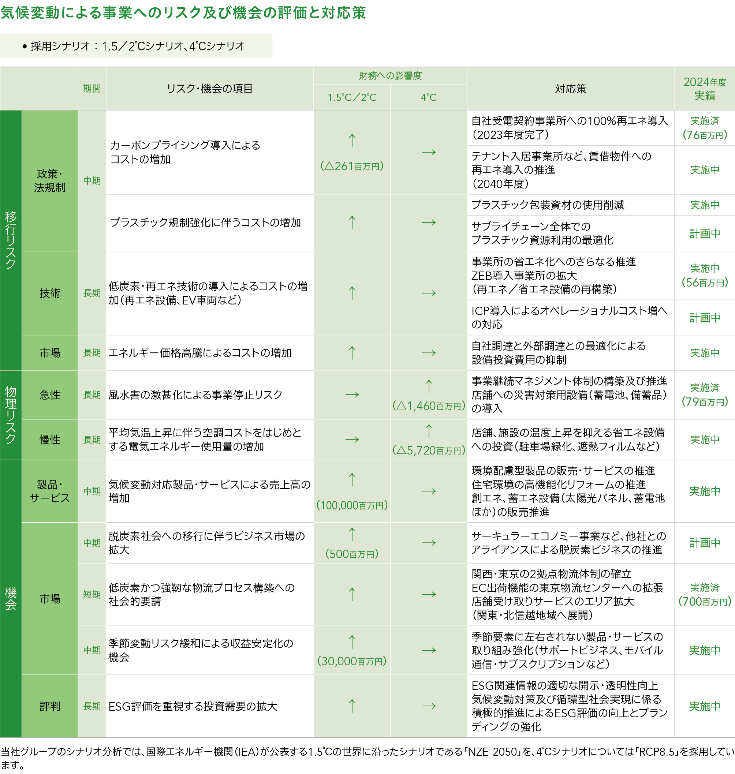Image resolution: width=735 pixels, height=774 pixels.
Task: Click the 2024年度実績 column header
Action: coord(705,89)
